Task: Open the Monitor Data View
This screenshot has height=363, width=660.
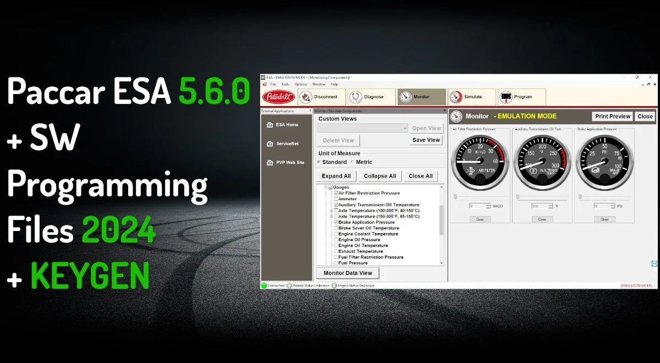Action: (348, 273)
